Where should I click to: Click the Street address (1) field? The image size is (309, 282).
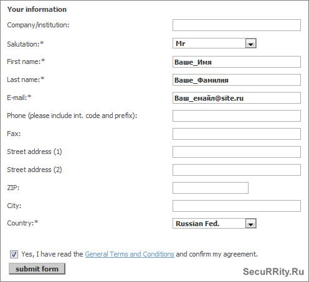click(237, 152)
